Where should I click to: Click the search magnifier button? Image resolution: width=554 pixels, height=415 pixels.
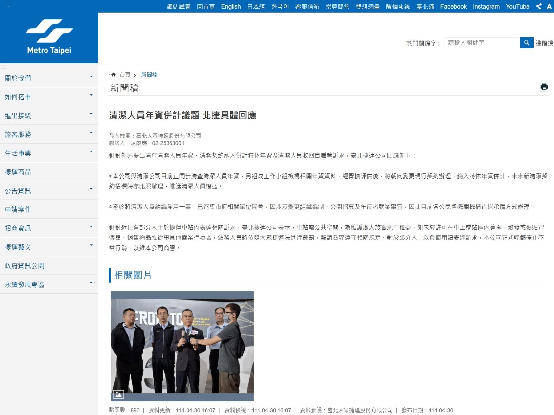tap(527, 43)
